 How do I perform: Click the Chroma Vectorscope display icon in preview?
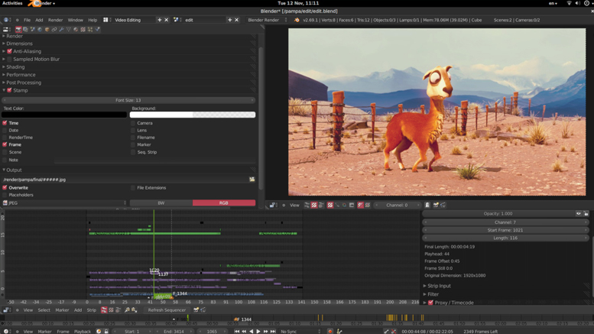344,205
